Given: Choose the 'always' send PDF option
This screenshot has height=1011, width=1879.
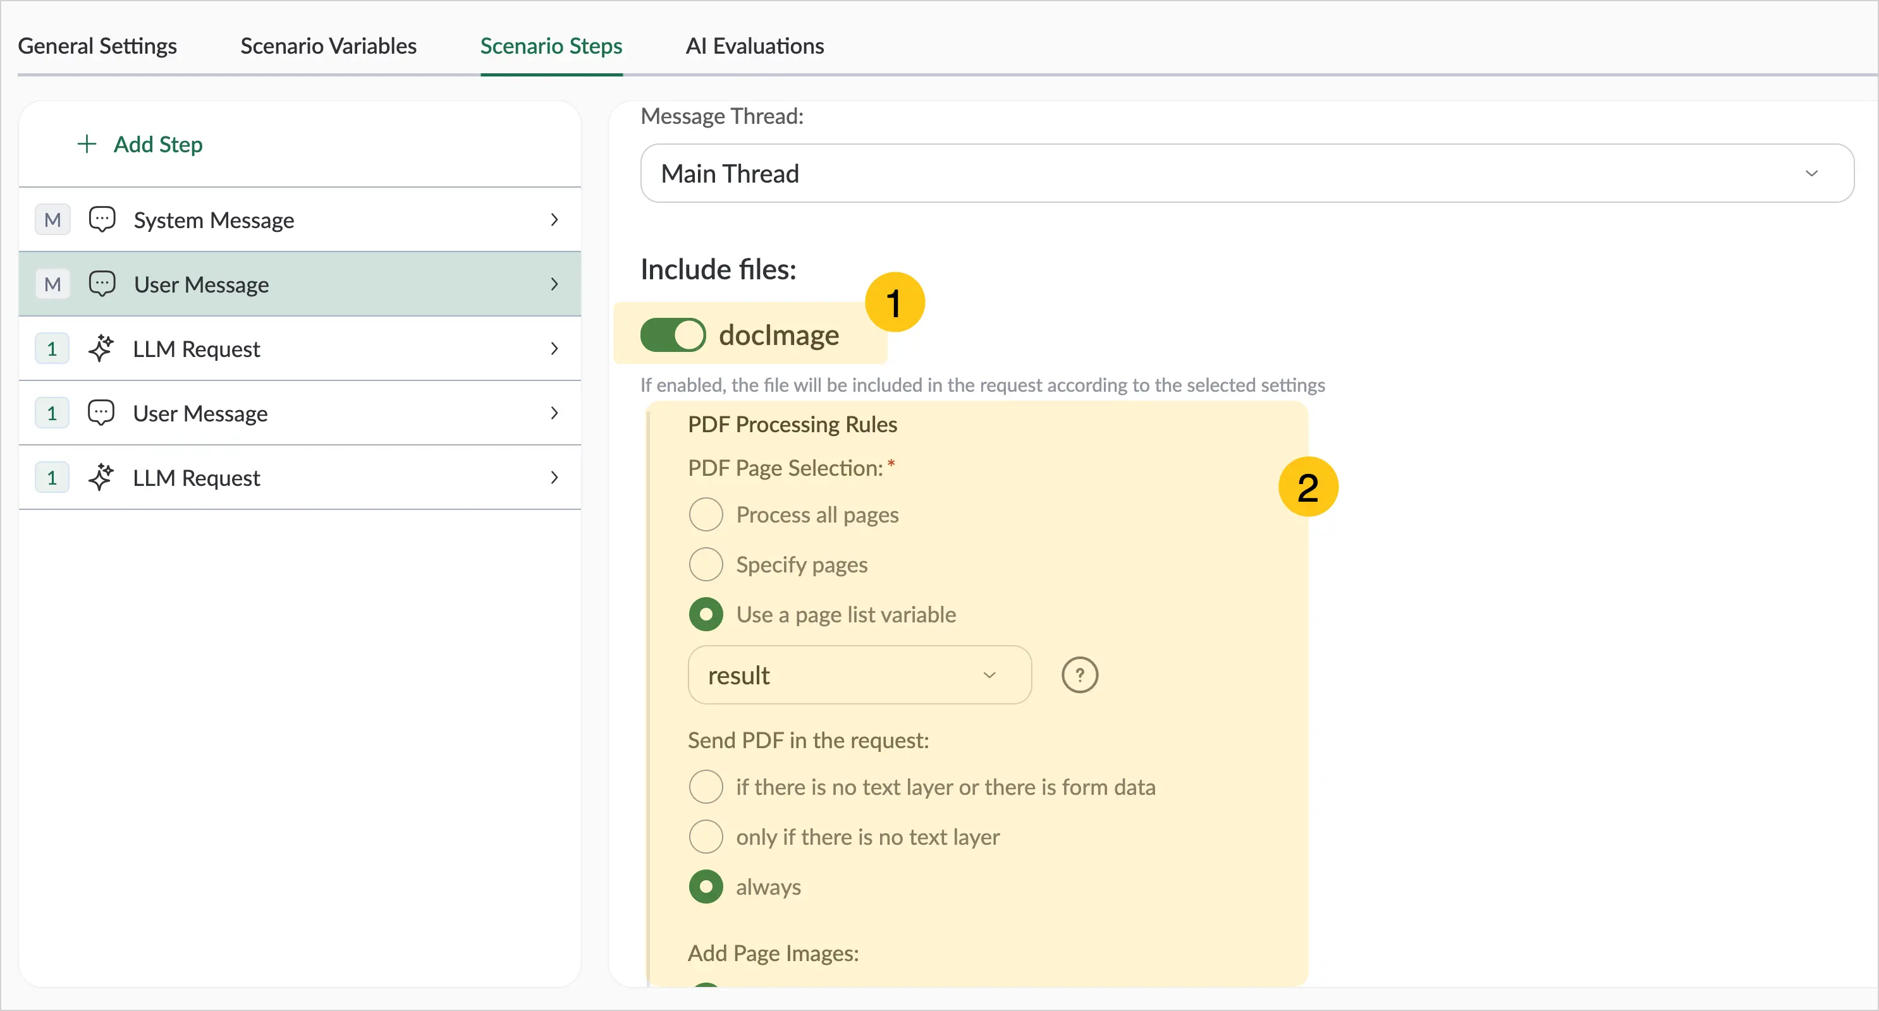Looking at the screenshot, I should pyautogui.click(x=706, y=887).
